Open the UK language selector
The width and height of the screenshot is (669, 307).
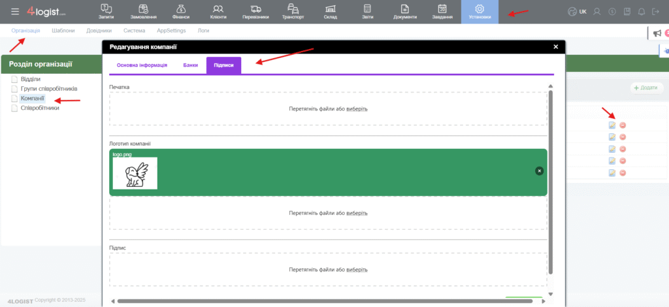point(578,12)
